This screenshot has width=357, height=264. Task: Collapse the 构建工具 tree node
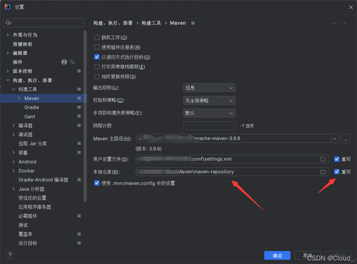click(x=14, y=89)
